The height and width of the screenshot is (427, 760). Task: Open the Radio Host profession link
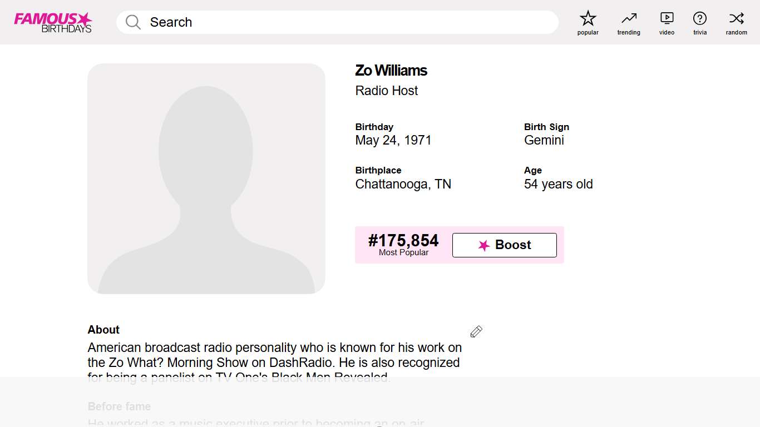point(387,91)
